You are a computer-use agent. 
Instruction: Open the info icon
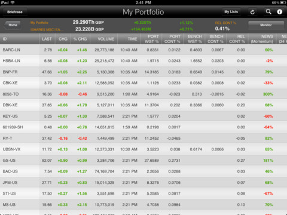[x=280, y=12]
